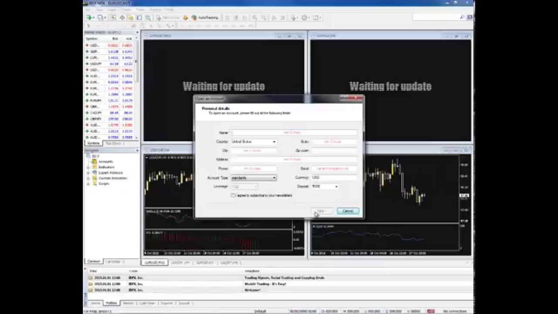Click the chart zoom out icon
This screenshot has height=314, width=558.
click(x=263, y=17)
